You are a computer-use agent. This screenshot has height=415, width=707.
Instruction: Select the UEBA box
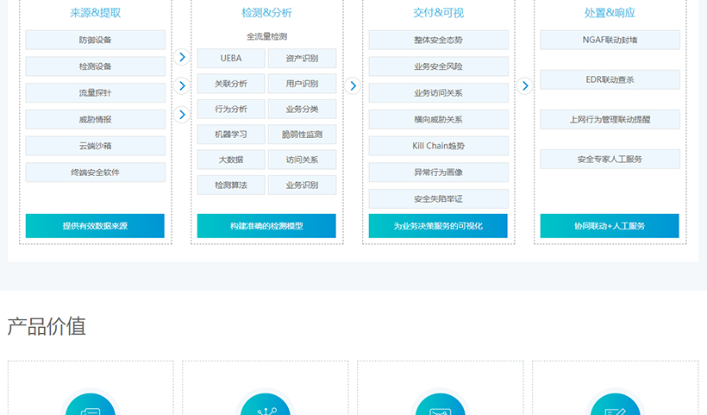[230, 59]
